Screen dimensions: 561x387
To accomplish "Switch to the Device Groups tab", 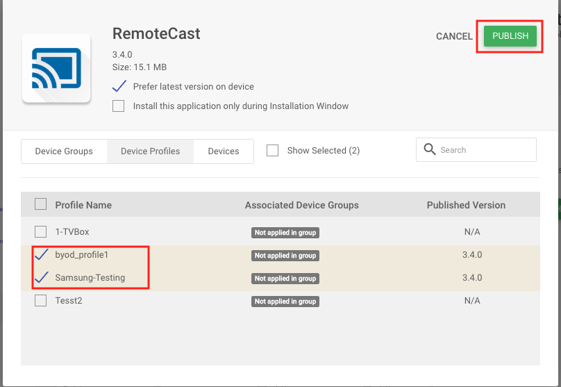I will [x=64, y=151].
